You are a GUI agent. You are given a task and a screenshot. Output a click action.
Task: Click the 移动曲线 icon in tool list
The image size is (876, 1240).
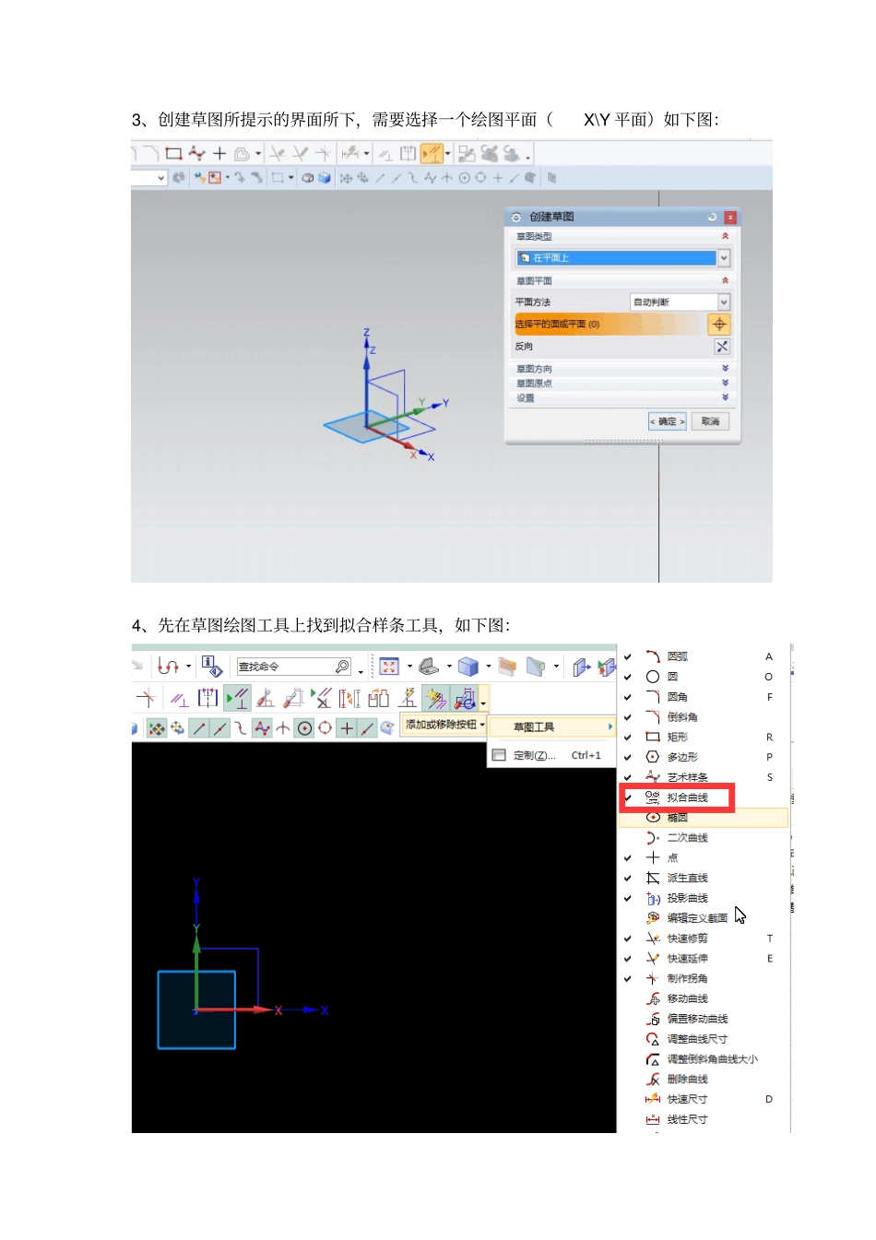coord(653,998)
